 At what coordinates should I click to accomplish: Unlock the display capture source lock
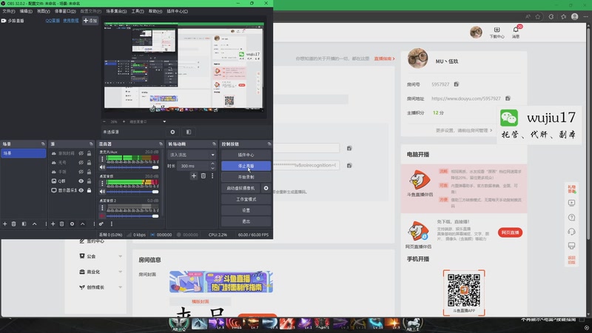pos(89,190)
